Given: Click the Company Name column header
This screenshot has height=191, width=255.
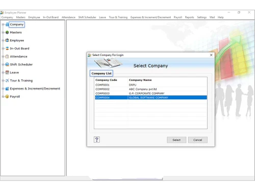Looking at the screenshot, I should (x=140, y=80).
